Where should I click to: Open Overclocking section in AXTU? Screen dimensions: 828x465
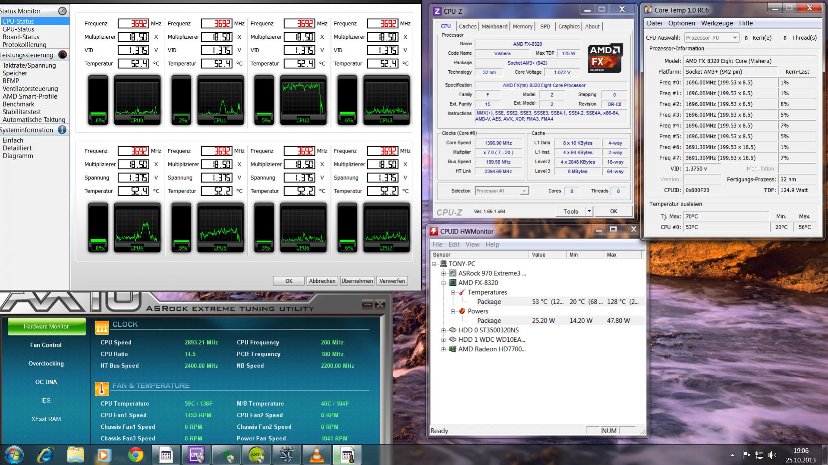(46, 363)
